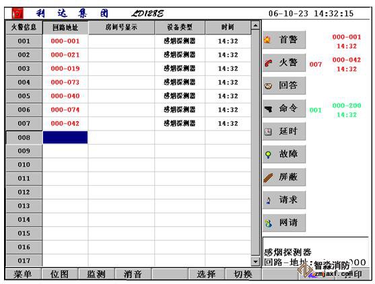
Task: Click the 网请 network request icon
Action: (269, 223)
